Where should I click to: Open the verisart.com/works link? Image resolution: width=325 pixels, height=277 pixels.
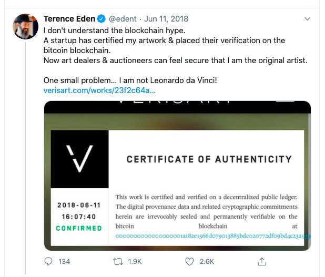point(99,90)
